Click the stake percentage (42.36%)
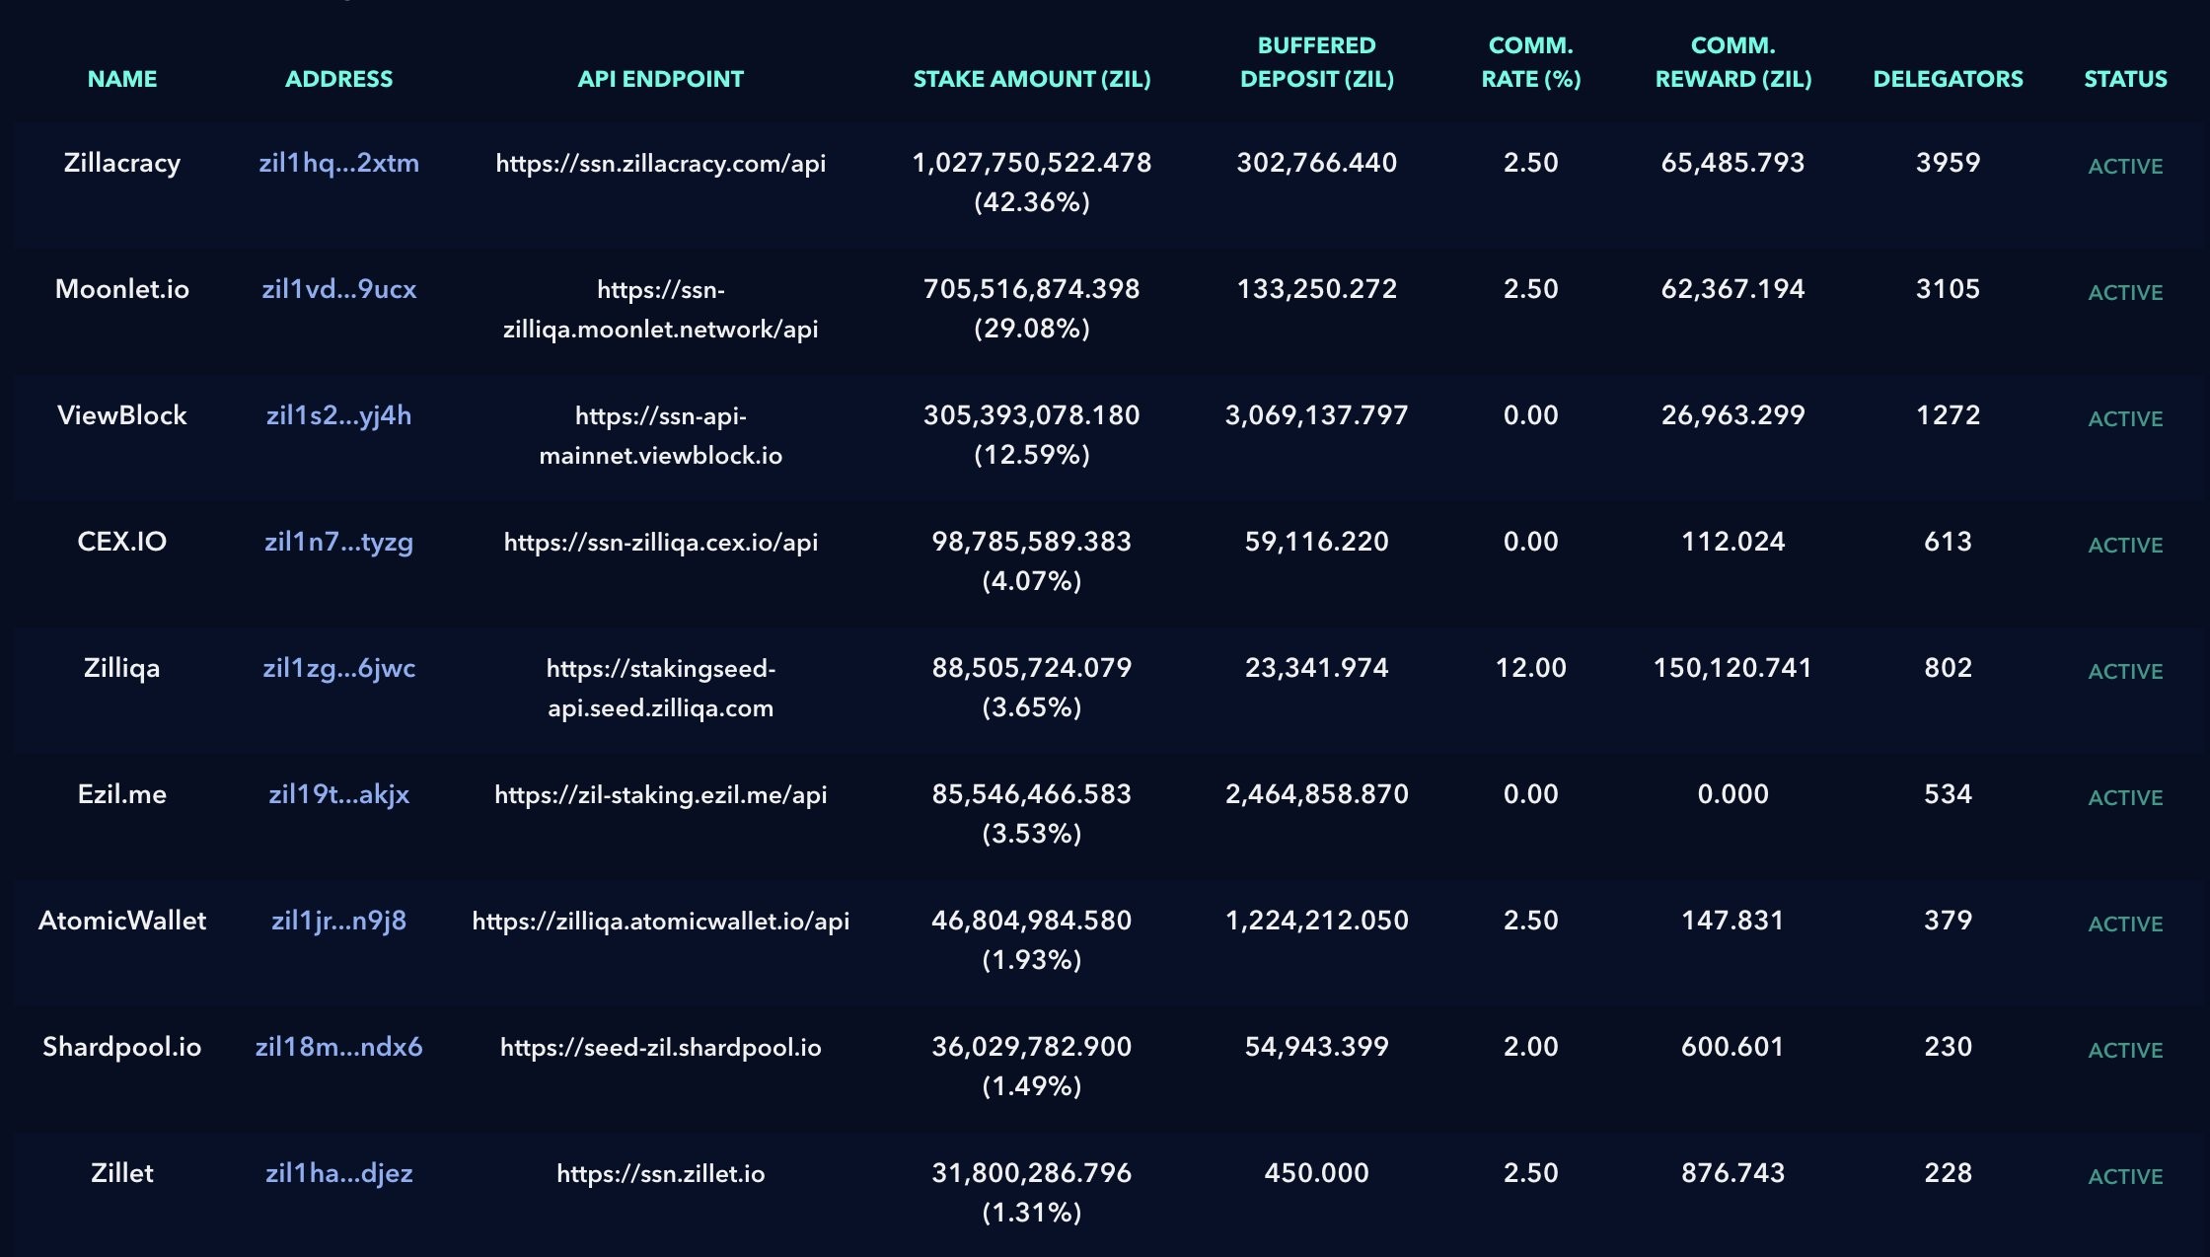This screenshot has height=1257, width=2210. 1032,202
